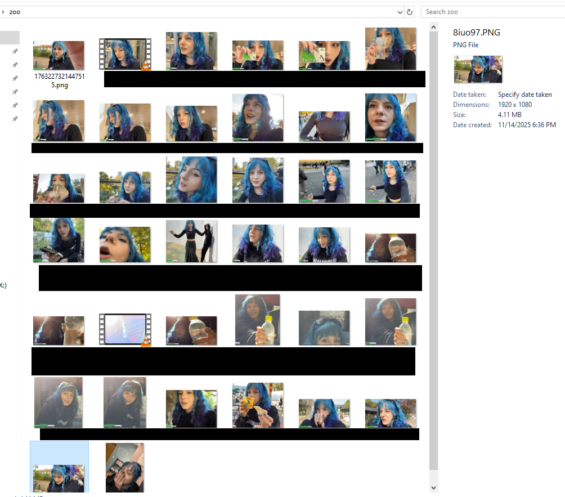The height and width of the screenshot is (497, 565).
Task: Click the scroll down arrow of file list
Action: click(x=433, y=487)
